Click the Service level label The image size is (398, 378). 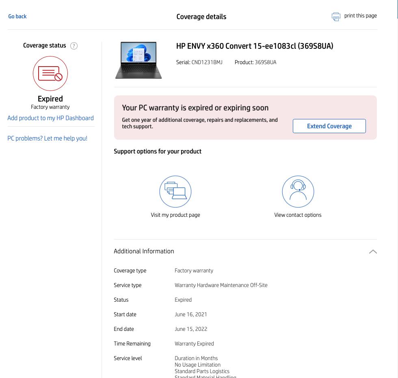pos(128,358)
